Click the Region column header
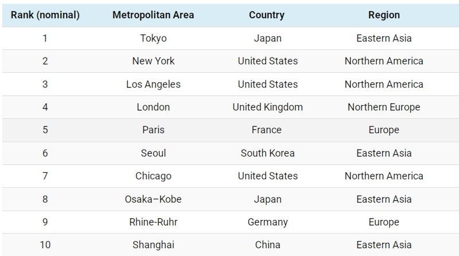The height and width of the screenshot is (256, 459). click(x=384, y=15)
